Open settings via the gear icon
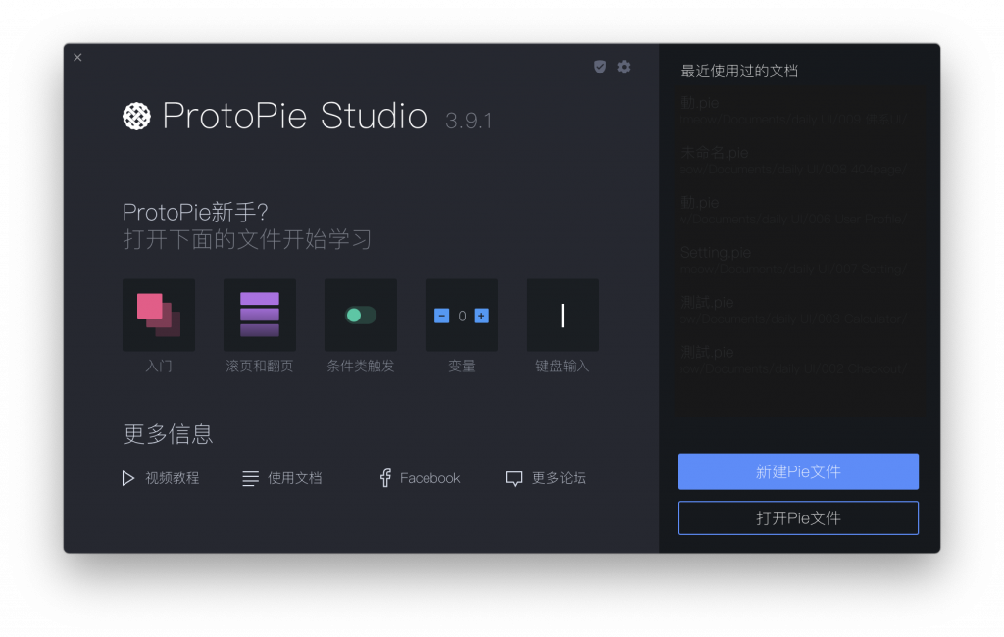This screenshot has height=637, width=1004. click(x=625, y=67)
